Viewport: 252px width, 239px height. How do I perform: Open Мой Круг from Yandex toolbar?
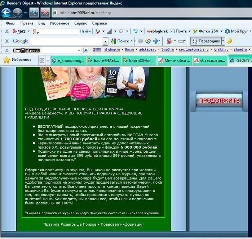pyautogui.click(x=236, y=31)
